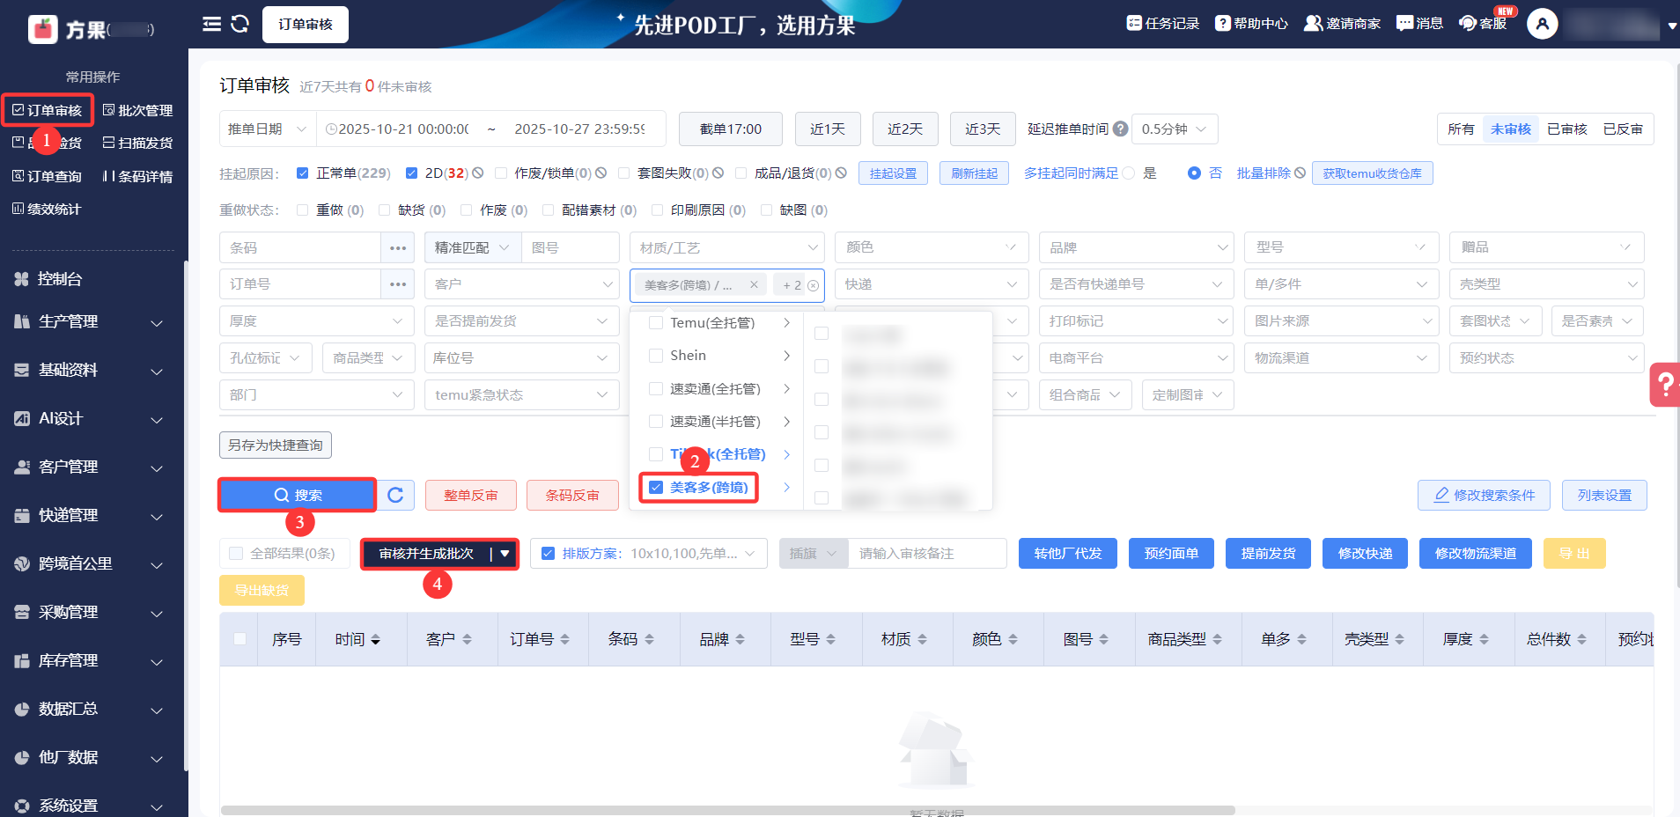Switch to the 已反审 status tab
1680x817 pixels.
tap(1623, 129)
